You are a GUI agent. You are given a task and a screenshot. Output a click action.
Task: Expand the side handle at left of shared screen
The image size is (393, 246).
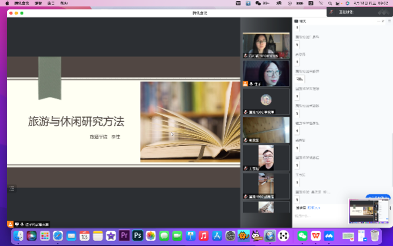coord(12,188)
